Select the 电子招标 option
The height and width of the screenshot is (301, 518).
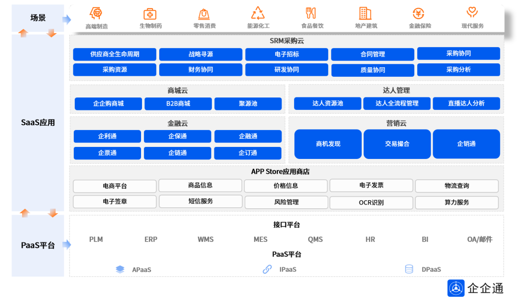(286, 54)
